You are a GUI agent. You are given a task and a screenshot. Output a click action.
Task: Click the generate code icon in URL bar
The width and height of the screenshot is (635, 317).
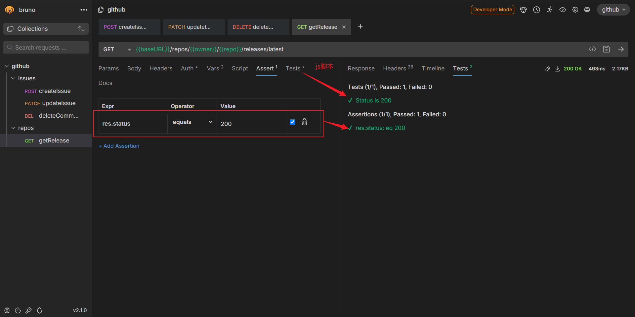pos(592,49)
